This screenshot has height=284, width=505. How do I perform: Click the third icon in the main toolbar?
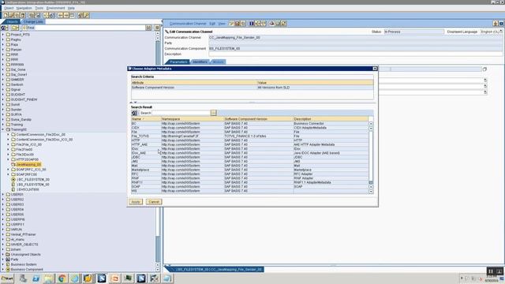pos(17,16)
